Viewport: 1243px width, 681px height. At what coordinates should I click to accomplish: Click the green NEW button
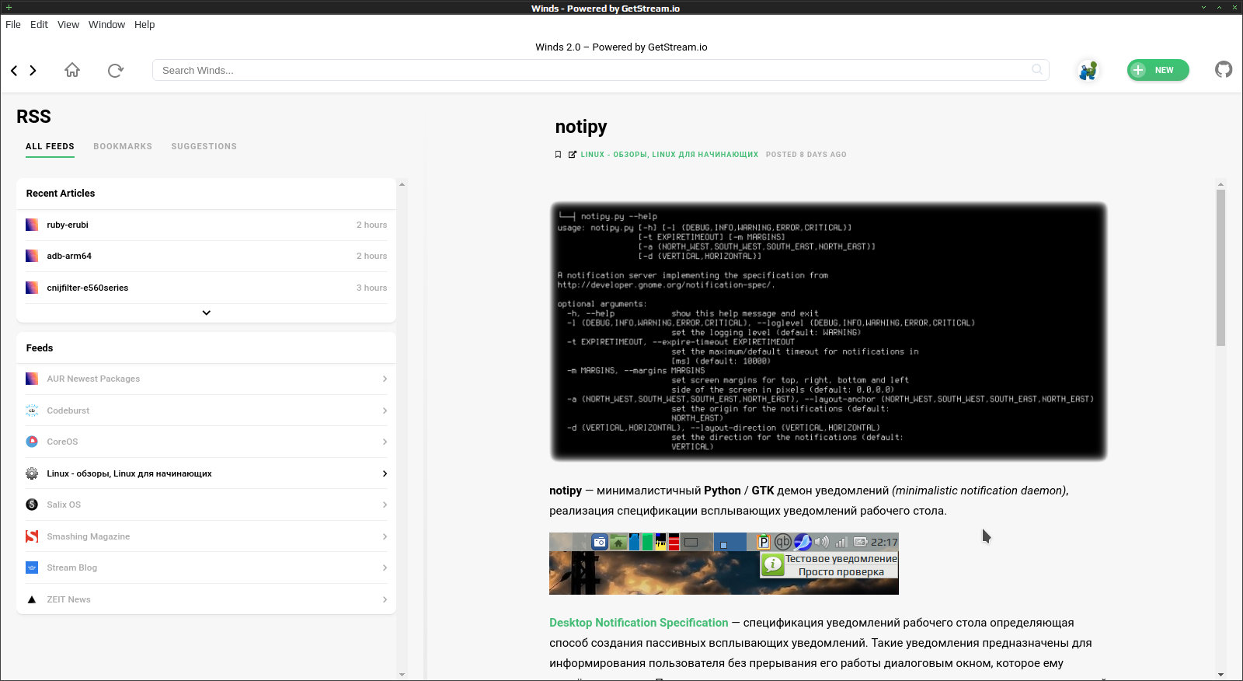1158,70
